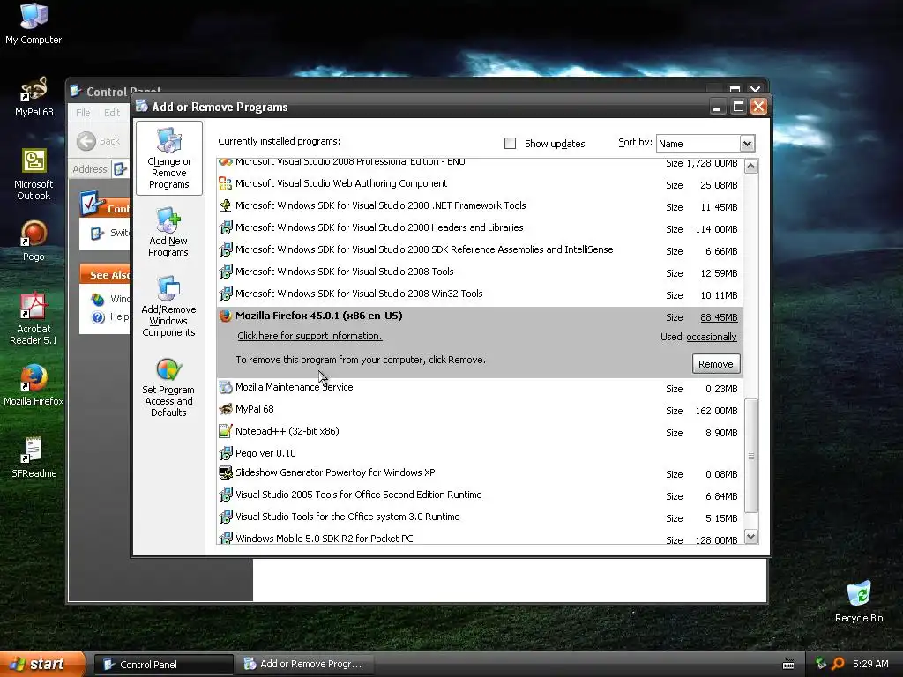Open My Computer desktop icon
The width and height of the screenshot is (903, 677).
point(34,23)
